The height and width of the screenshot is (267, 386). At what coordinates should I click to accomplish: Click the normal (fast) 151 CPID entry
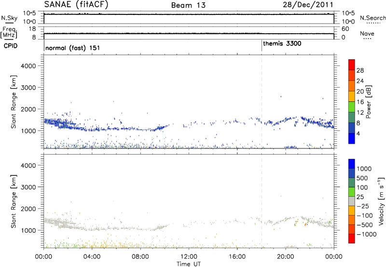tap(73, 48)
